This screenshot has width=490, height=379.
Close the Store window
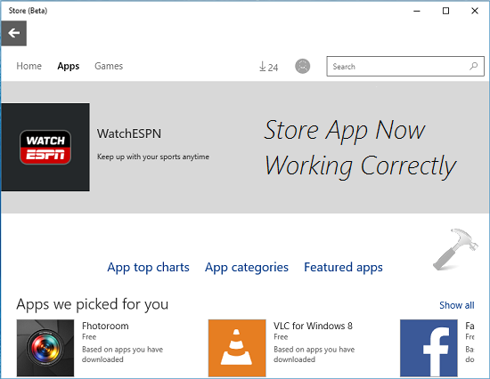pyautogui.click(x=475, y=11)
